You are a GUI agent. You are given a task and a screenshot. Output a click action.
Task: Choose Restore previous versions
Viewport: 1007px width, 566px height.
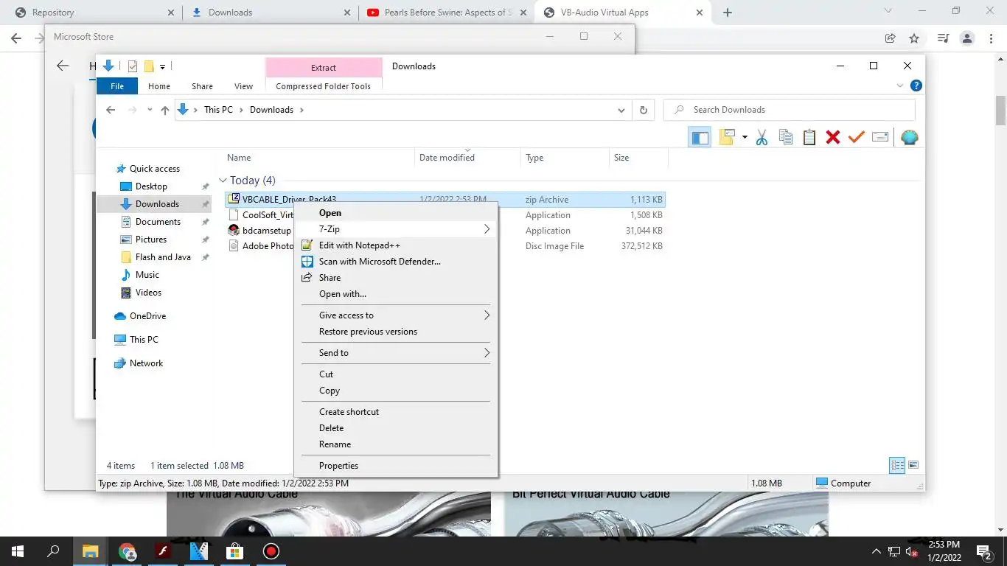click(396, 332)
